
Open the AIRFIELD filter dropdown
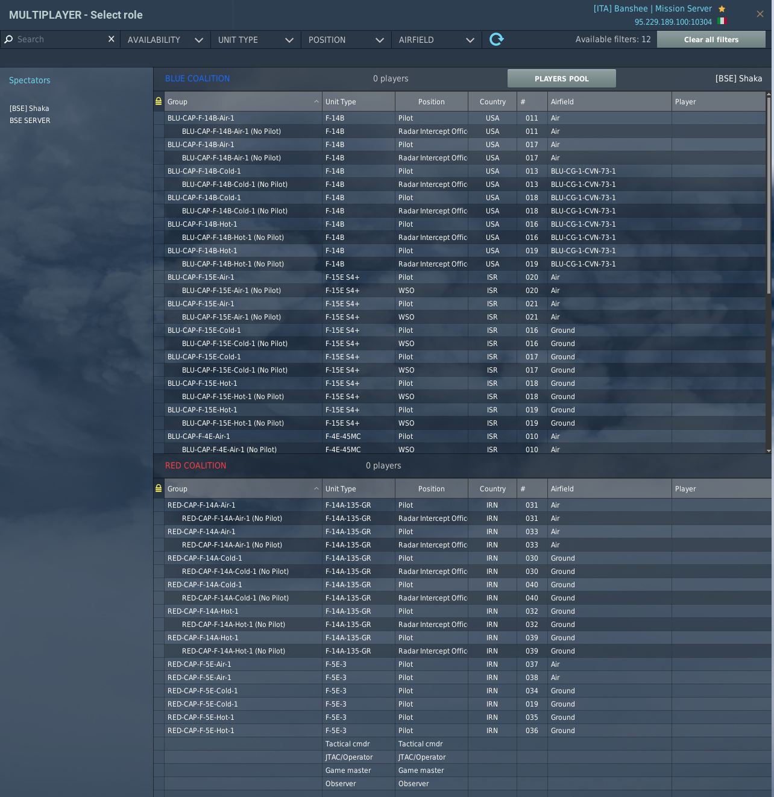[x=437, y=40]
